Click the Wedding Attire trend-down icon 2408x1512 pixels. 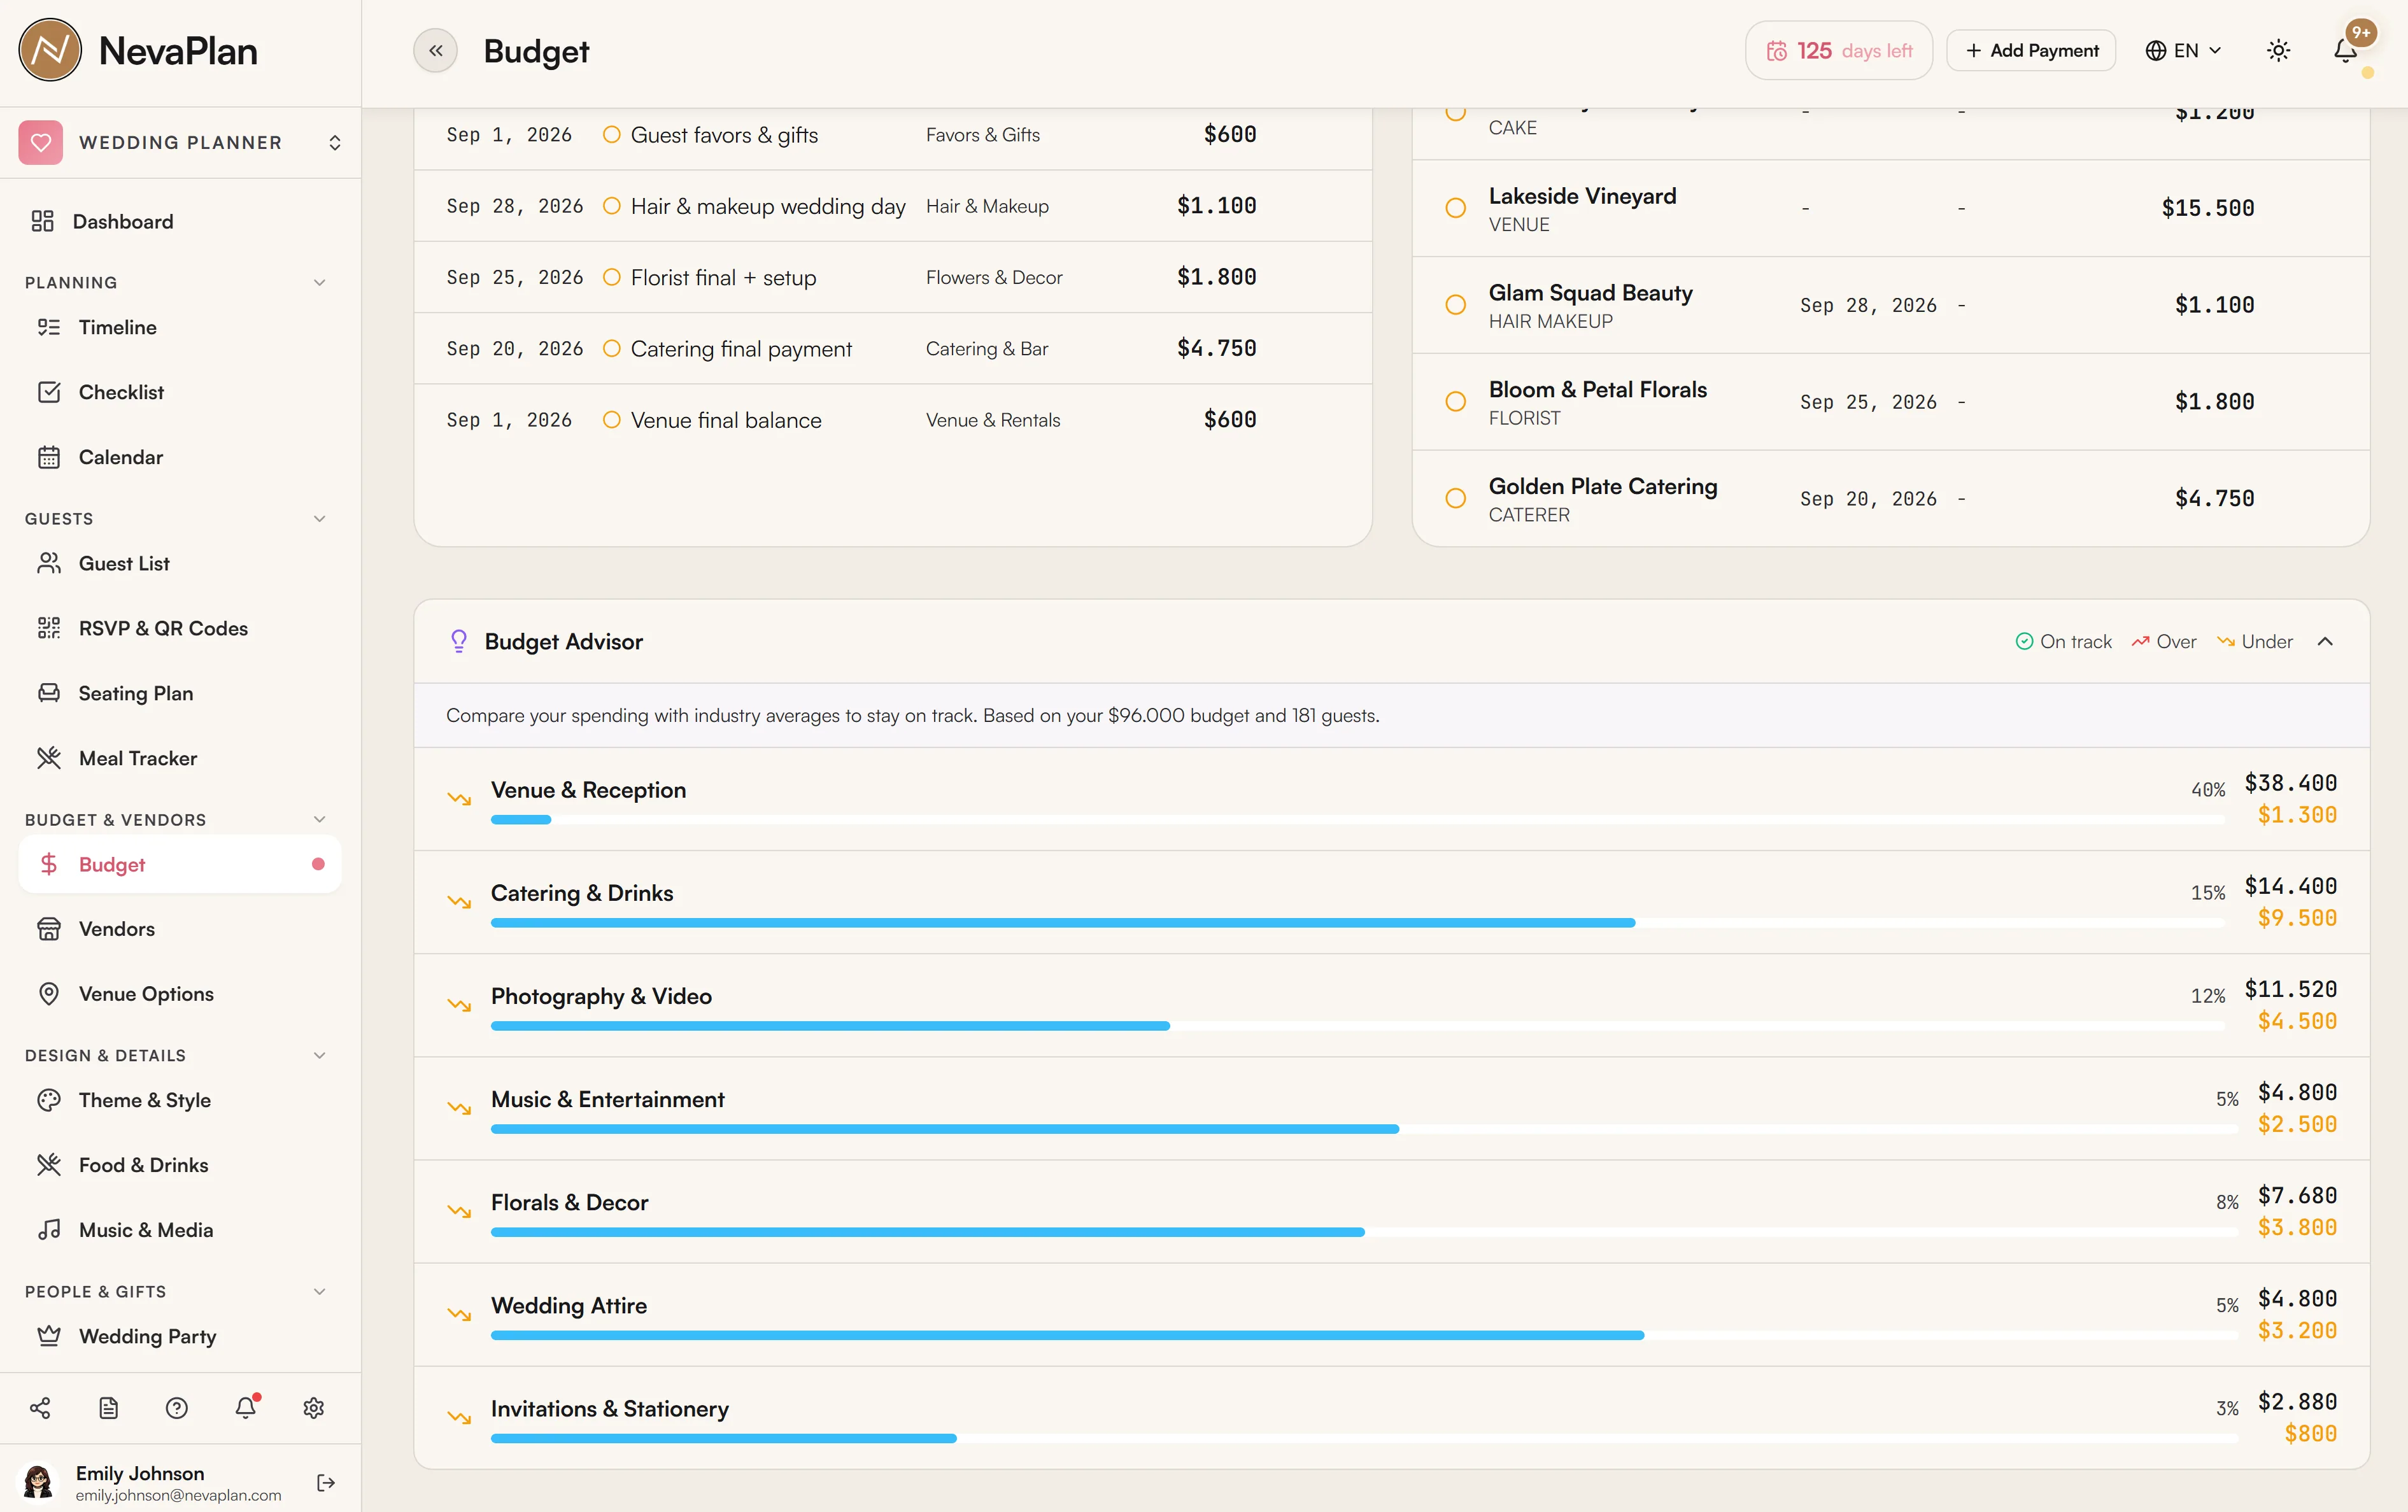point(459,1315)
